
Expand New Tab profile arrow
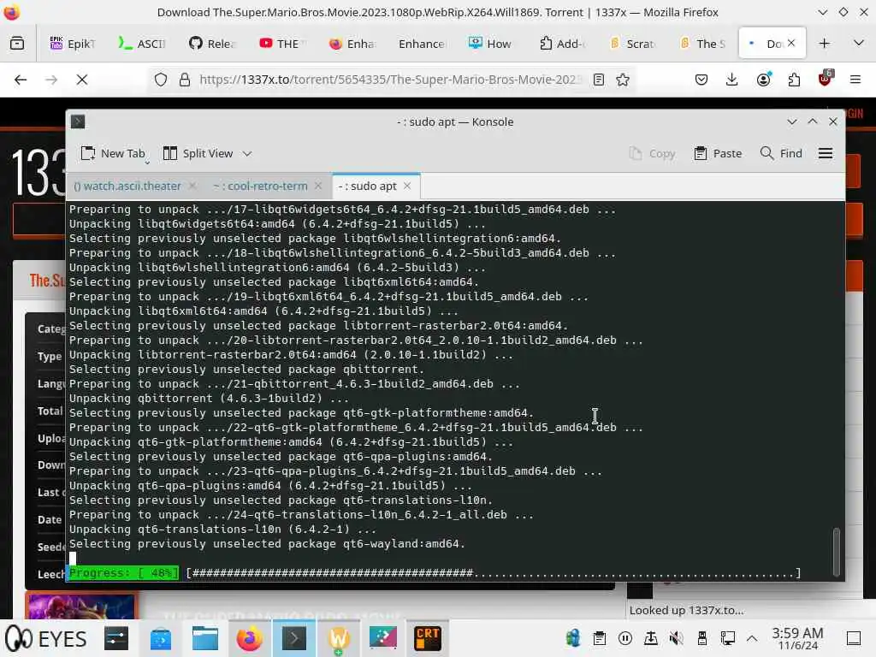[x=147, y=163]
